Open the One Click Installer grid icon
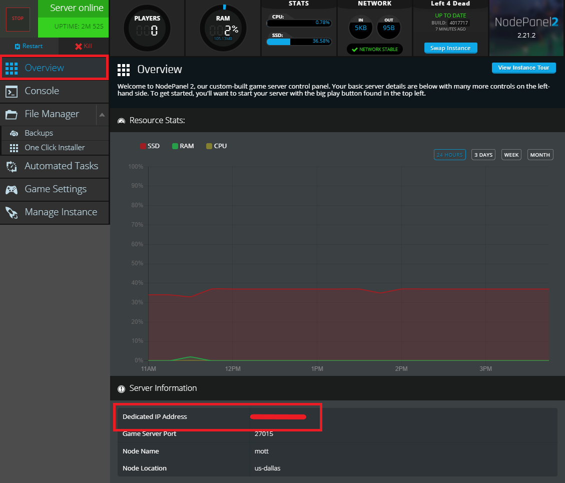The image size is (565, 483). pos(15,147)
